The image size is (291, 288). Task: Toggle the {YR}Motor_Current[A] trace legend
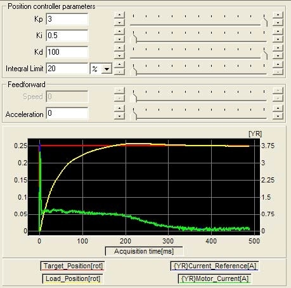click(215, 278)
